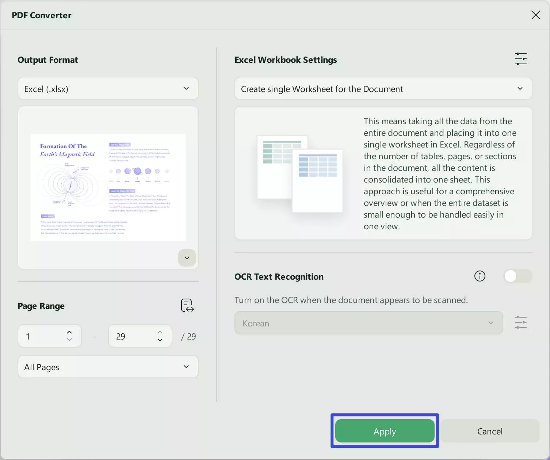Enable the OCR Text Recognition toggle
The width and height of the screenshot is (550, 460).
(x=517, y=276)
